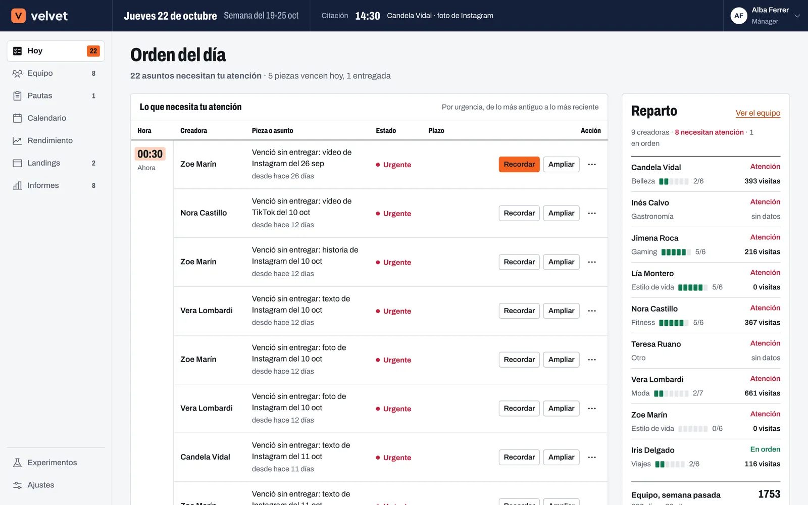Open more options for Candela Vidal row

tap(592, 457)
